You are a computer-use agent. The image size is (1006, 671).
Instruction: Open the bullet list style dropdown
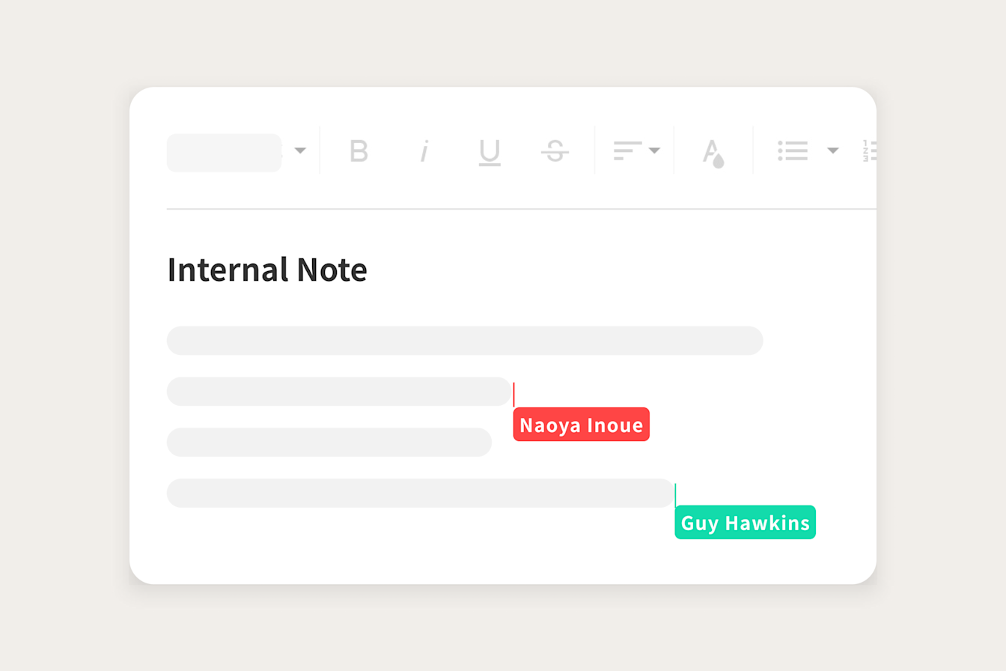[x=834, y=151]
